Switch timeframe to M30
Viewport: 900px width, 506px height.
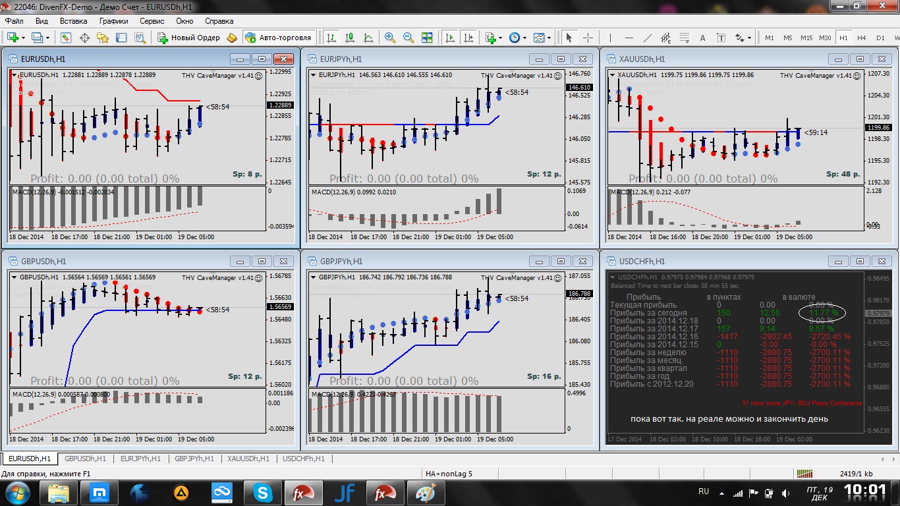pyautogui.click(x=825, y=38)
